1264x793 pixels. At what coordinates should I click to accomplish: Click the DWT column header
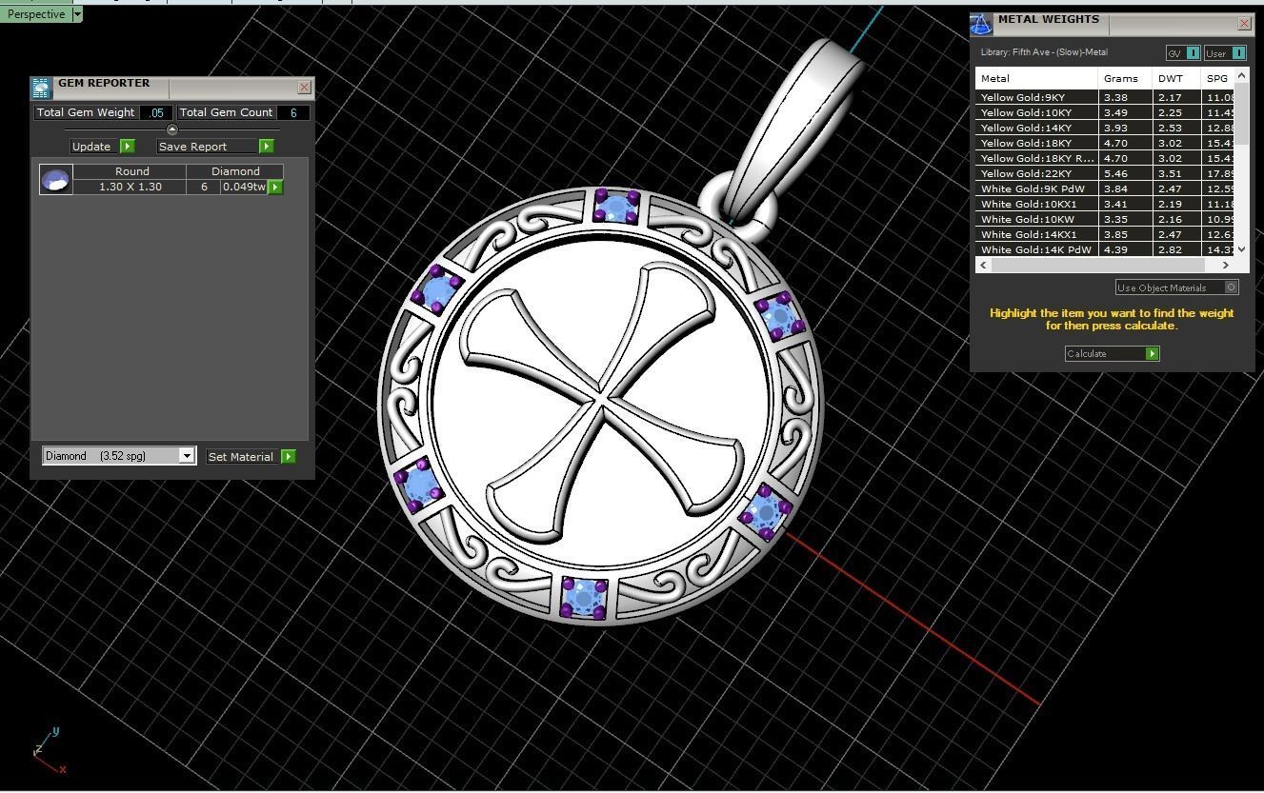pos(1175,78)
